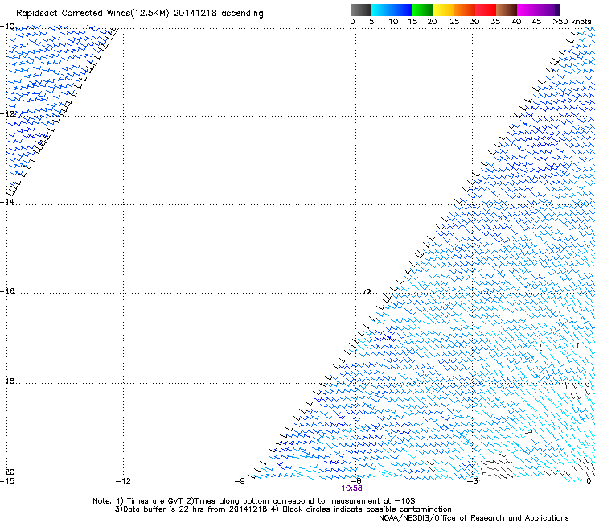Click the green 15-20 knots color segment
The width and height of the screenshot is (595, 523).
423,10
